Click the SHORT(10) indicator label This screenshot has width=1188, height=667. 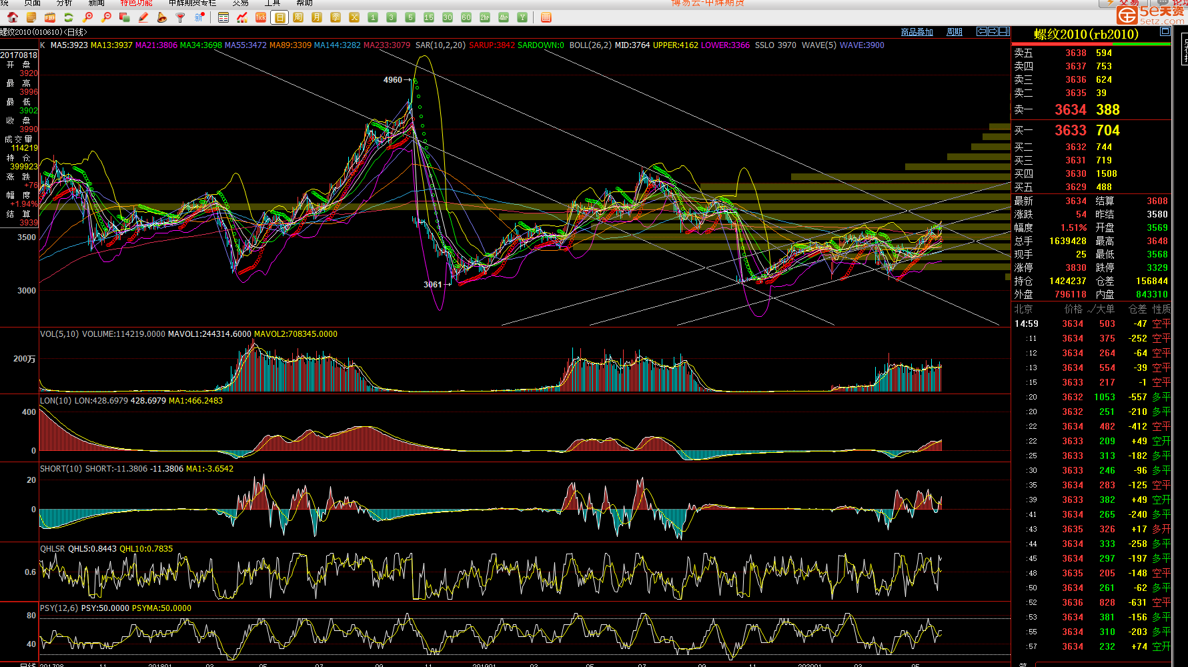(61, 469)
